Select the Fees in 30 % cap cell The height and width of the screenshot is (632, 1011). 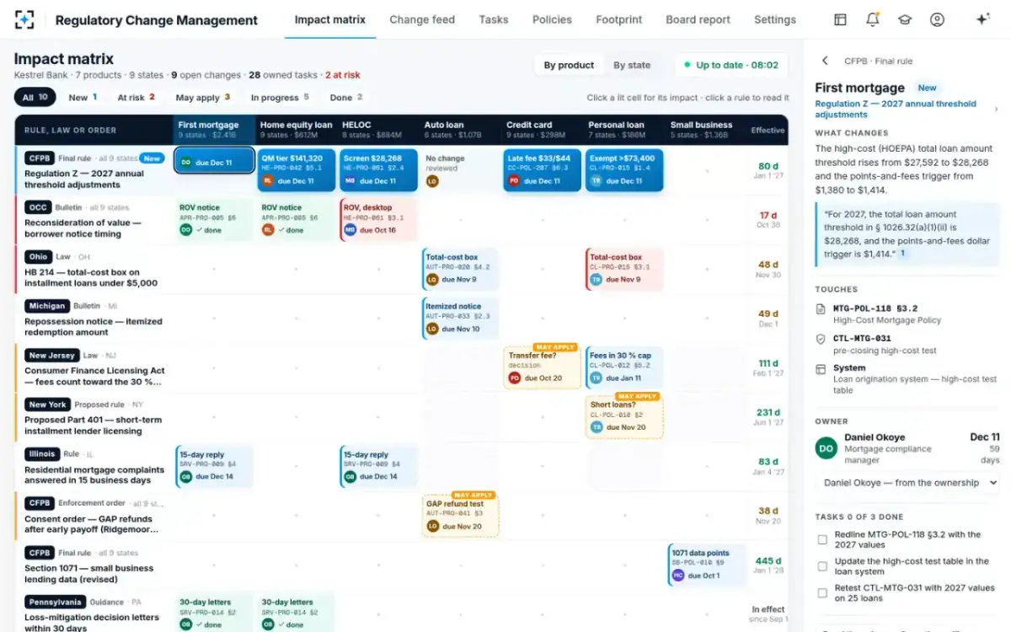coord(624,367)
